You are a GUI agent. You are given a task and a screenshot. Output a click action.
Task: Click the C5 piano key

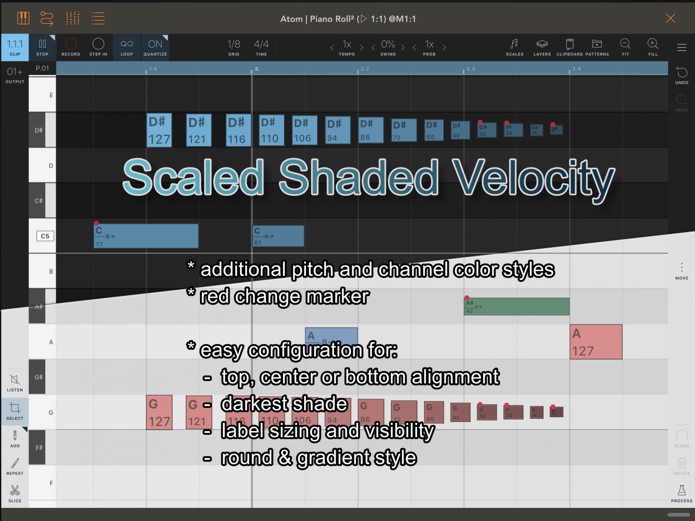pos(42,236)
